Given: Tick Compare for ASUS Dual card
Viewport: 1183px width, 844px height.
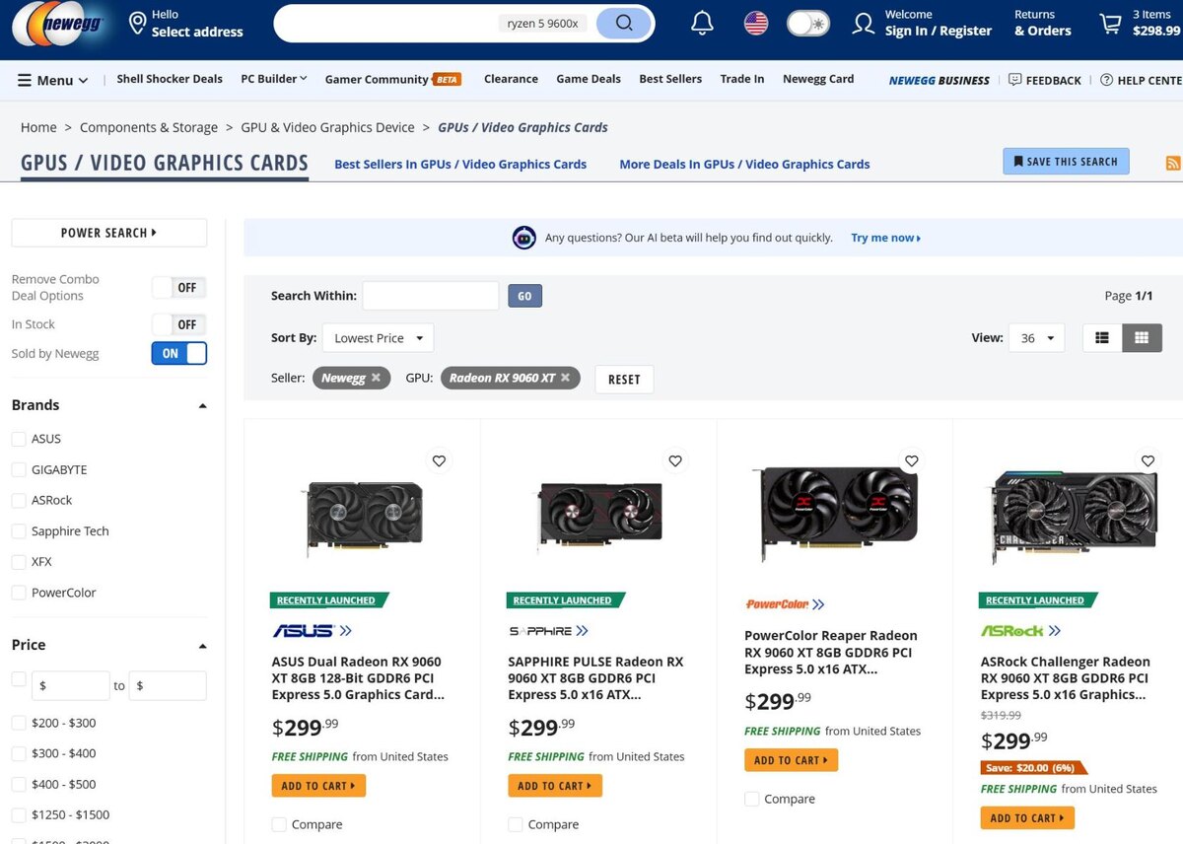Looking at the screenshot, I should point(279,824).
